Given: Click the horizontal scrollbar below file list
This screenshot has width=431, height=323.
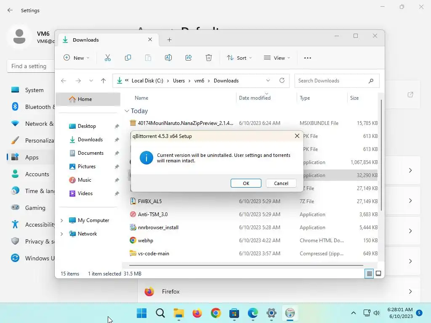Looking at the screenshot, I should (x=246, y=265).
